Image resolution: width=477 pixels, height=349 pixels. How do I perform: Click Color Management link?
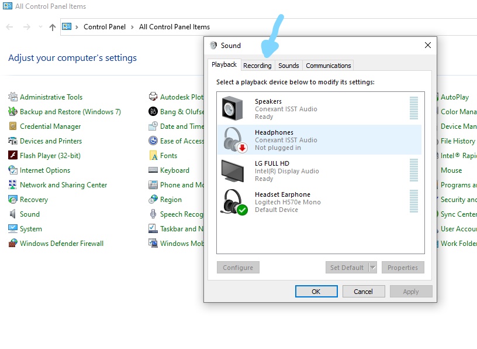(x=458, y=112)
